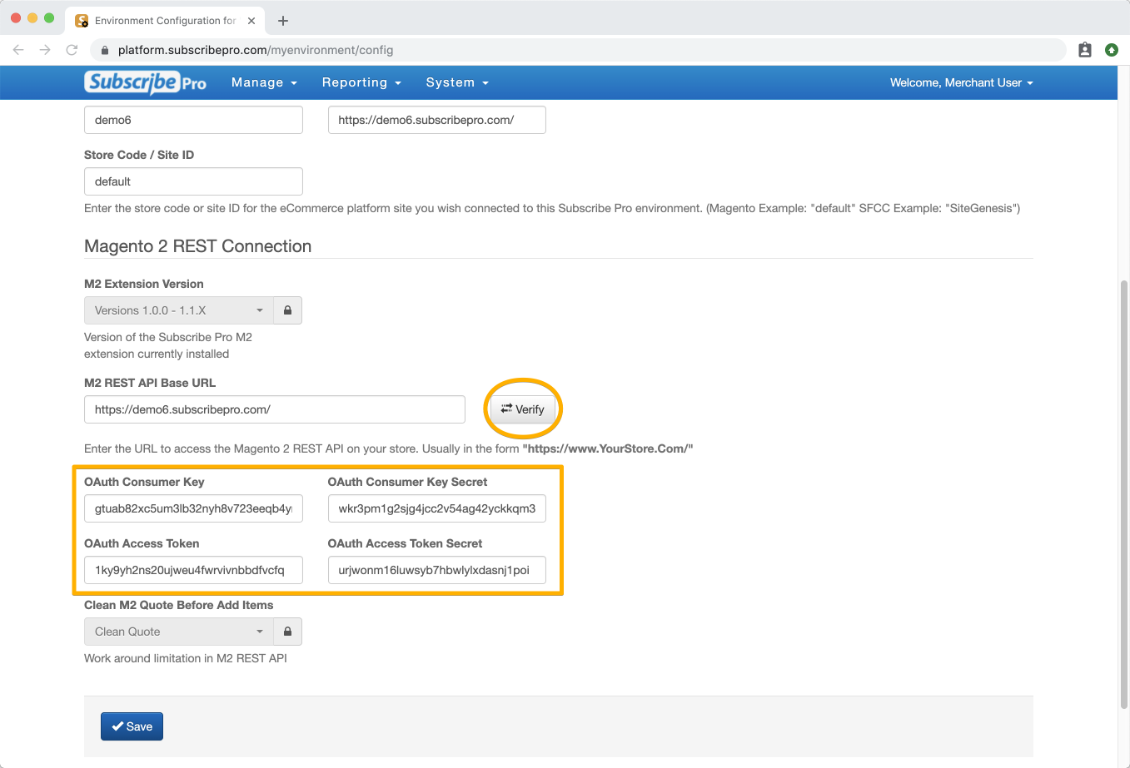Screen dimensions: 1130x768
Task: Click the Store Code / Site ID label
Action: click(x=139, y=155)
